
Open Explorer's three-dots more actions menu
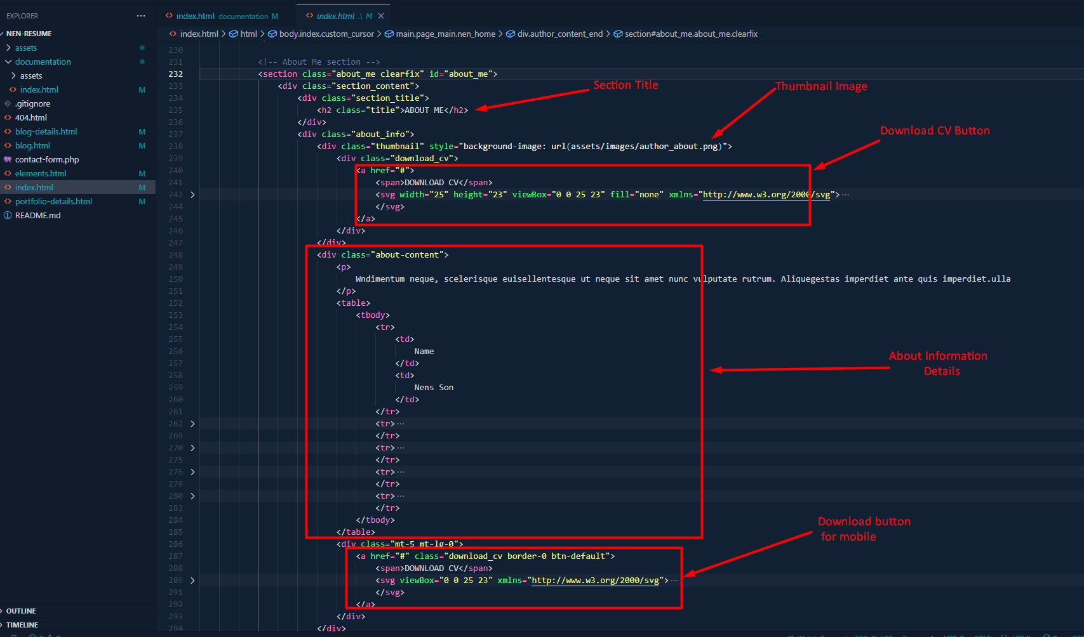(141, 16)
